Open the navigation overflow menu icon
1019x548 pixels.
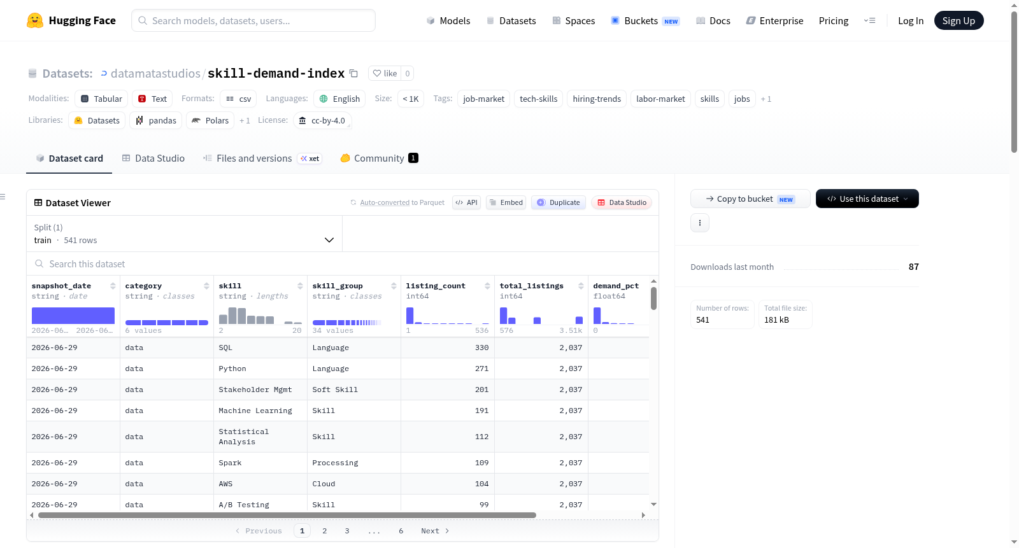pyautogui.click(x=869, y=20)
